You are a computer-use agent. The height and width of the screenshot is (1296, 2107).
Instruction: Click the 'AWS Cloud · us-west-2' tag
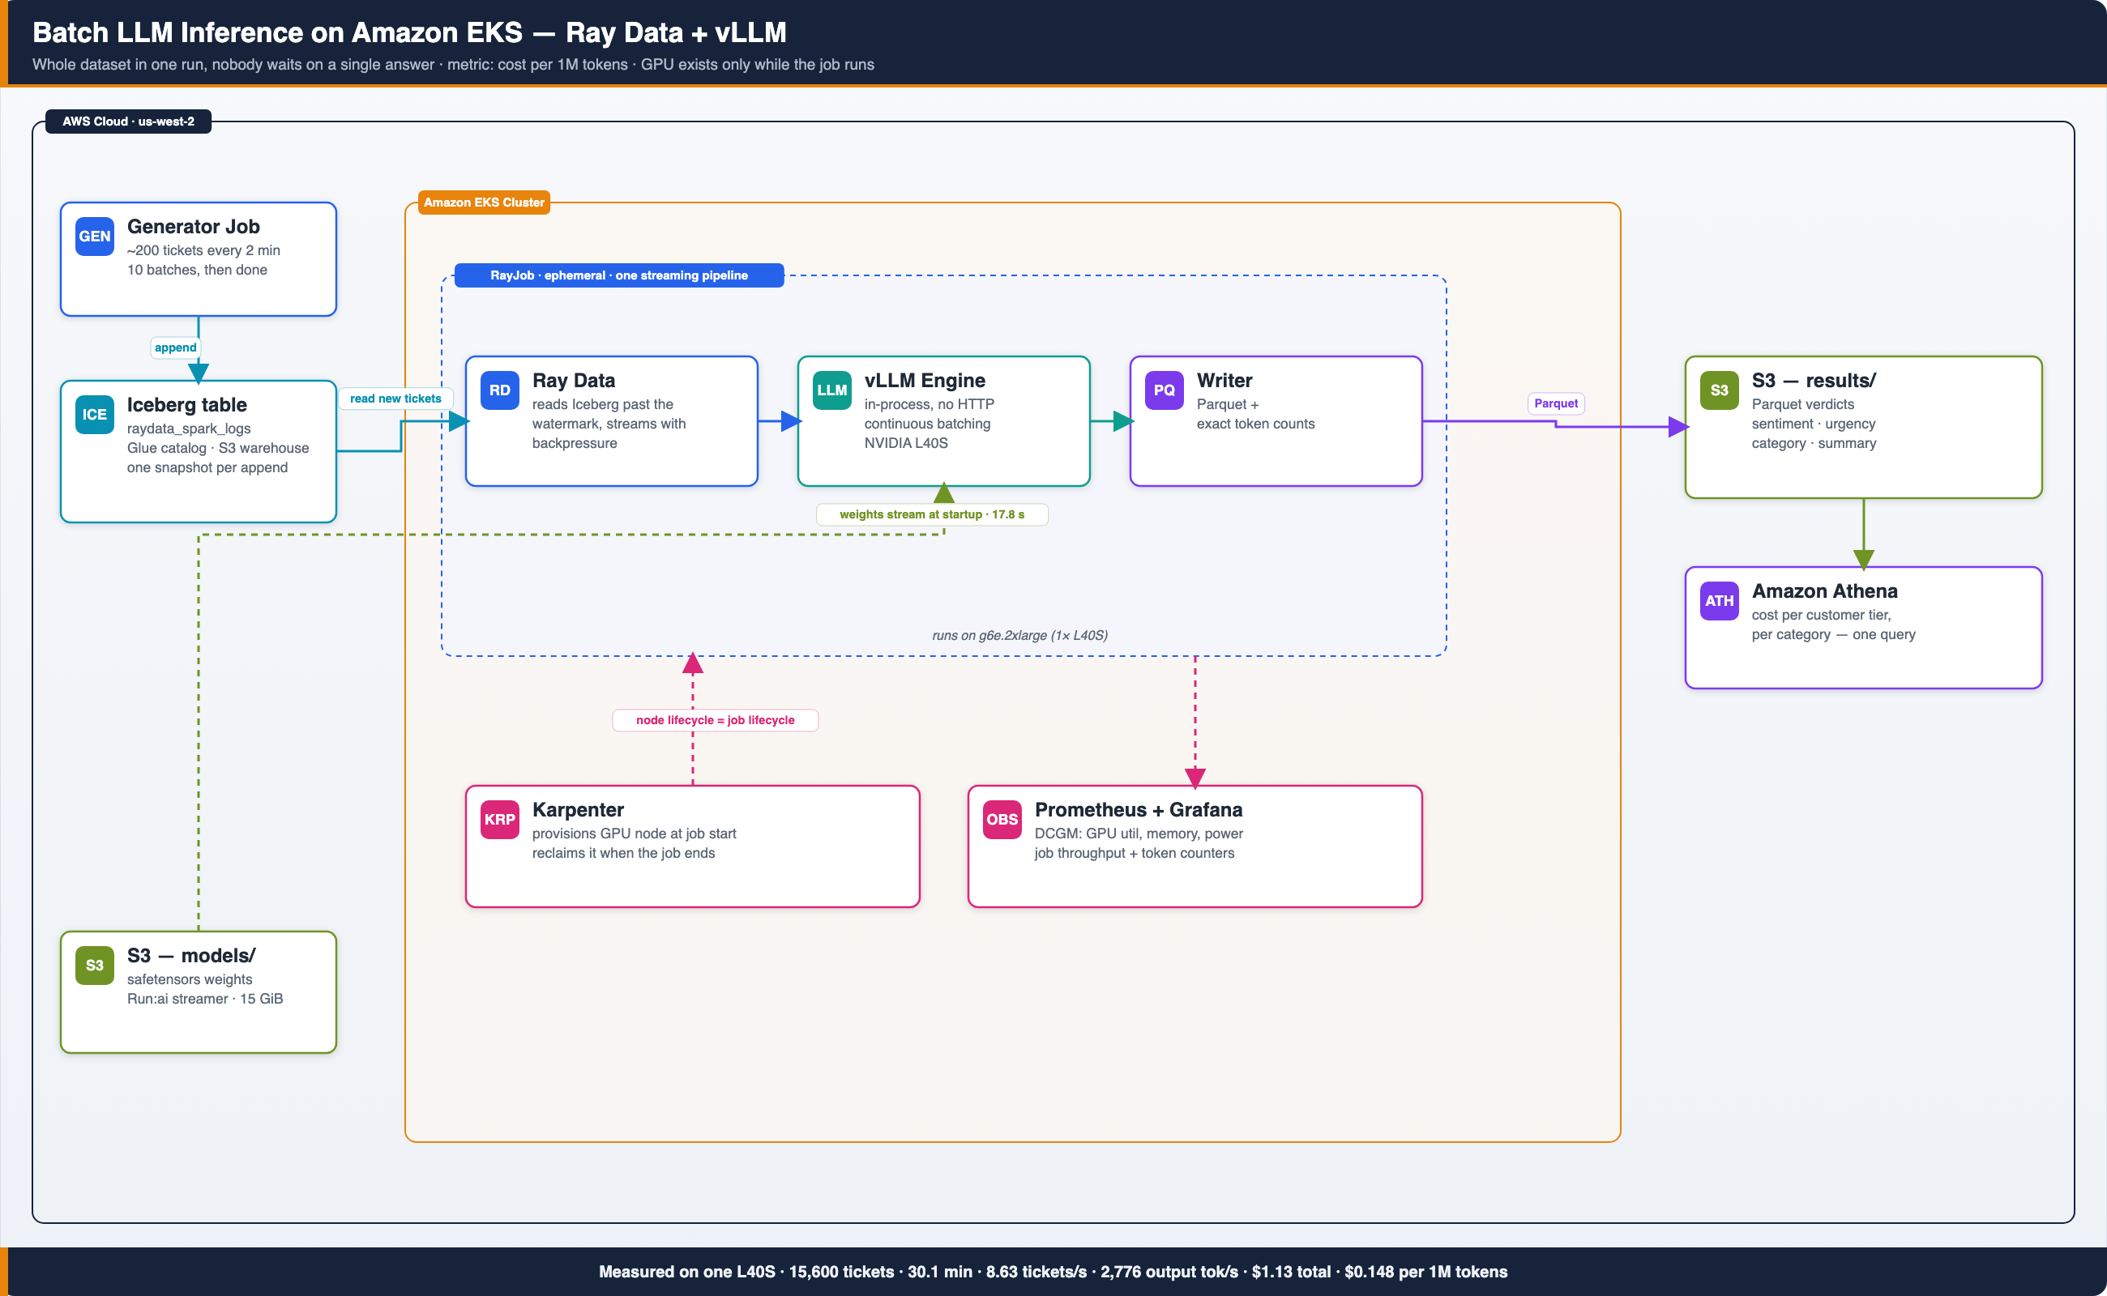129,122
